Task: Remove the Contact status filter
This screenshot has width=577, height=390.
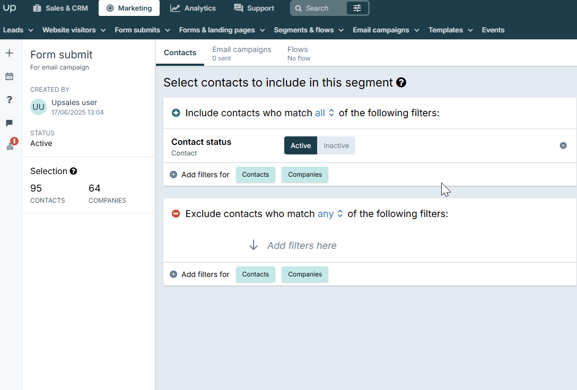Action: 563,145
